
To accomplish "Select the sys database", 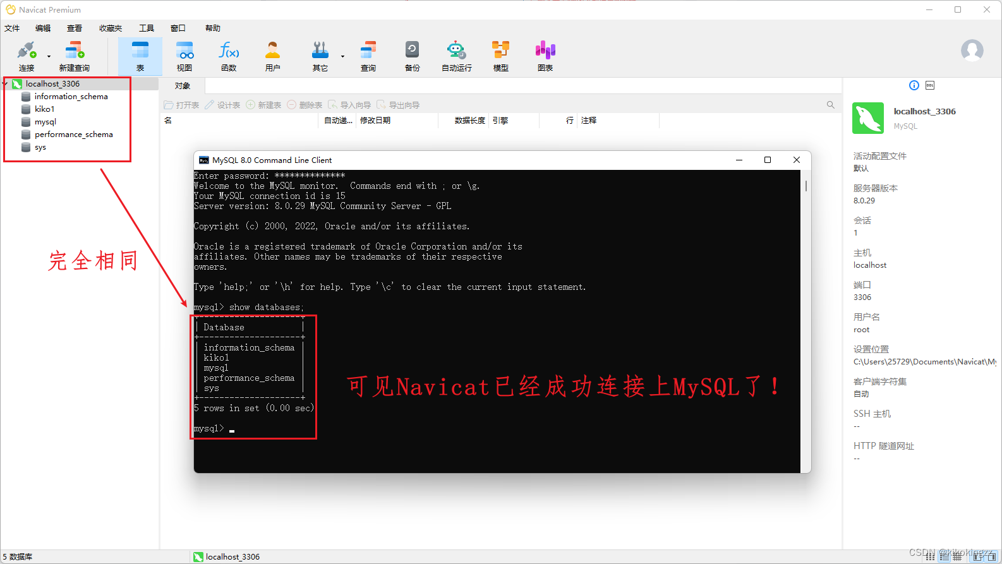I will [40, 147].
